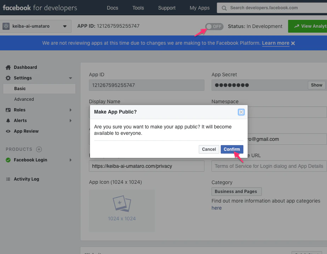Open the app categories 'here' link
The width and height of the screenshot is (327, 254).
click(216, 208)
